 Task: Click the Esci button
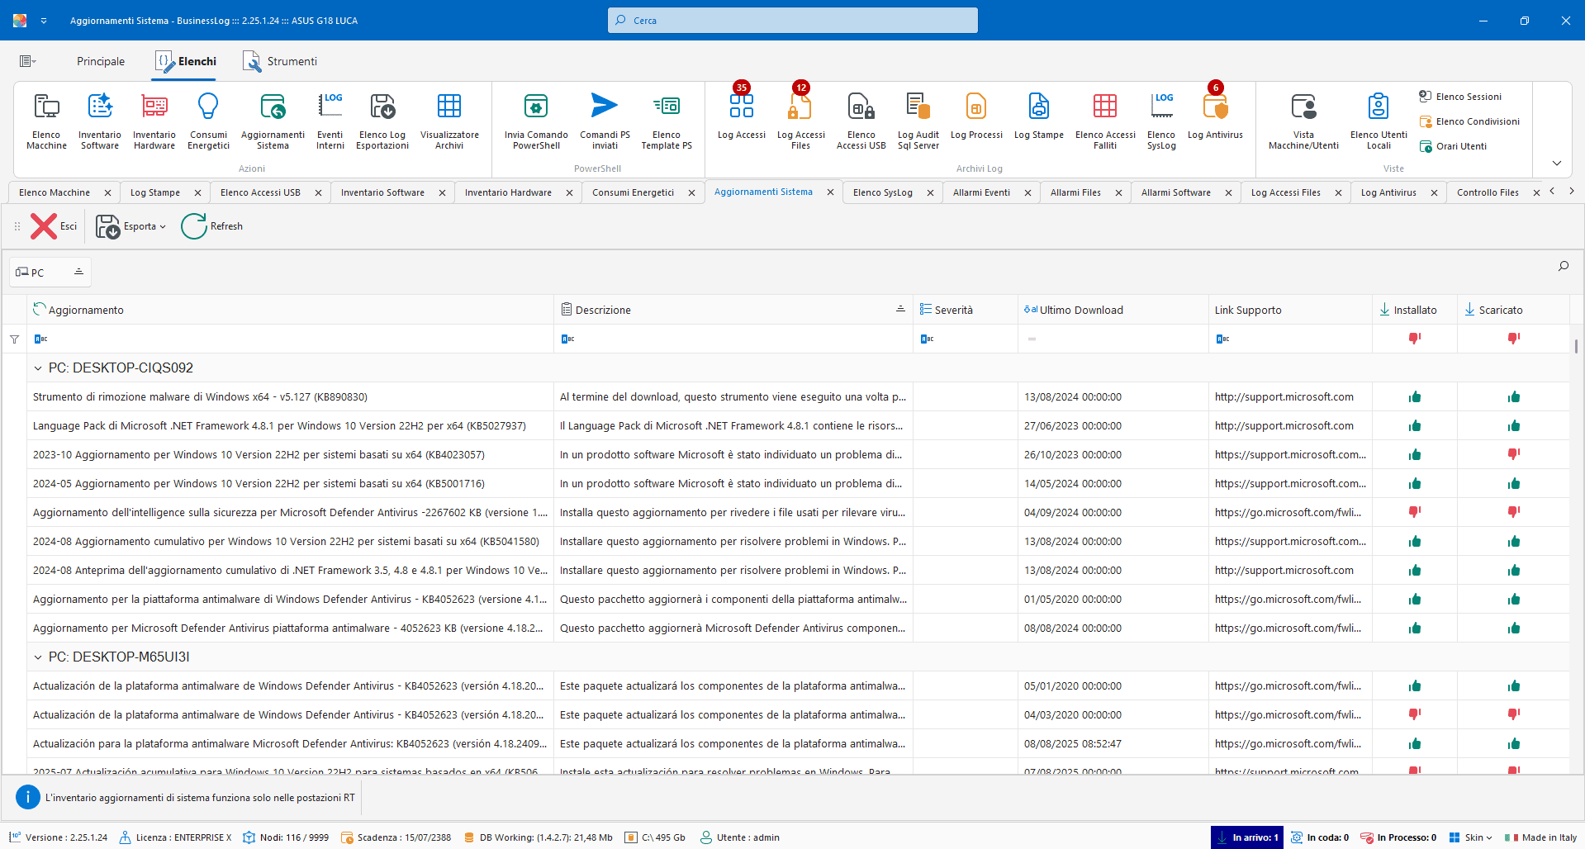point(55,226)
